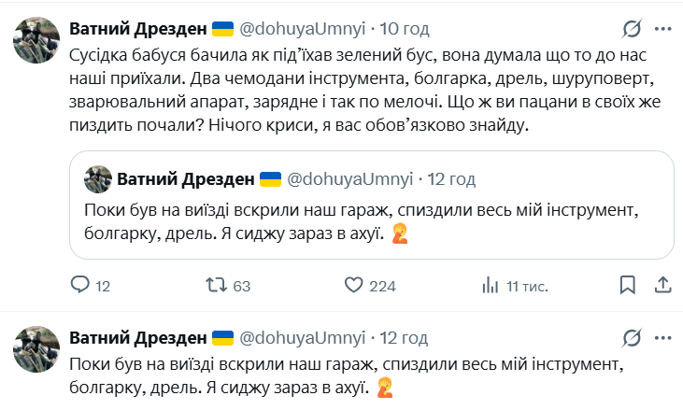683x410 pixels.
Task: View analytics for the 11 тис. views
Action: pyautogui.click(x=490, y=285)
